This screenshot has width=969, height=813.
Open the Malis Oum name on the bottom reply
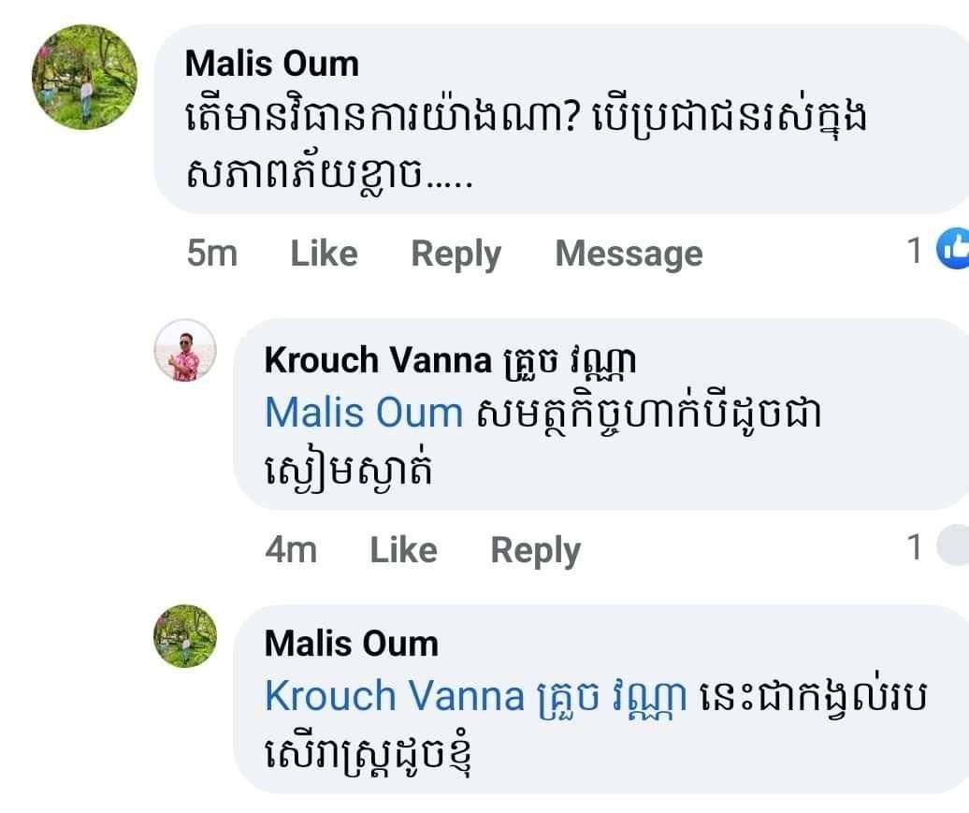pos(352,644)
